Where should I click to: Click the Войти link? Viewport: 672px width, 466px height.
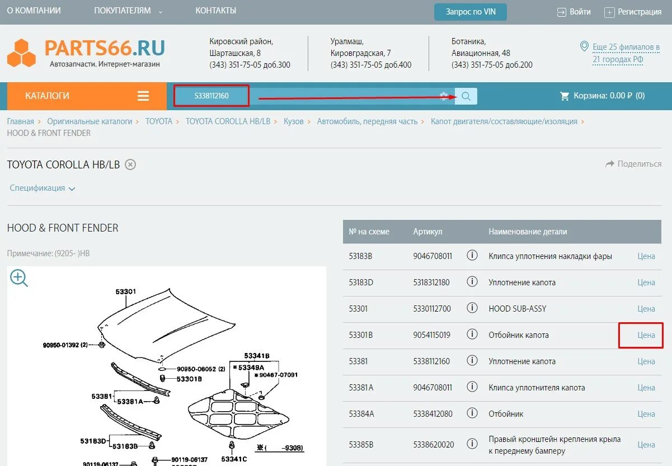click(x=580, y=12)
